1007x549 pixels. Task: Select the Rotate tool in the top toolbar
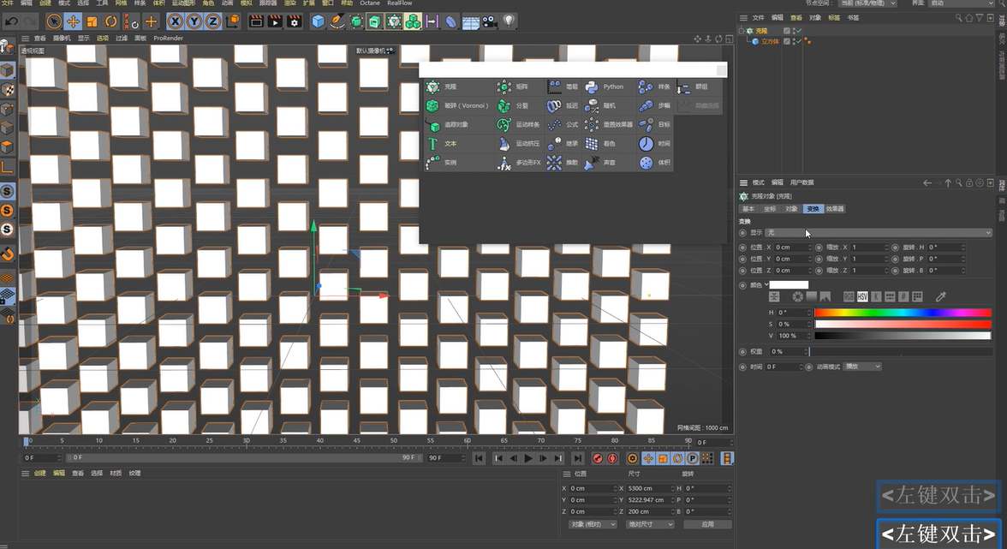point(110,21)
